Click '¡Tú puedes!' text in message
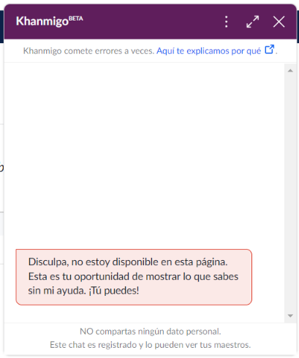299x358 pixels. pyautogui.click(x=114, y=291)
